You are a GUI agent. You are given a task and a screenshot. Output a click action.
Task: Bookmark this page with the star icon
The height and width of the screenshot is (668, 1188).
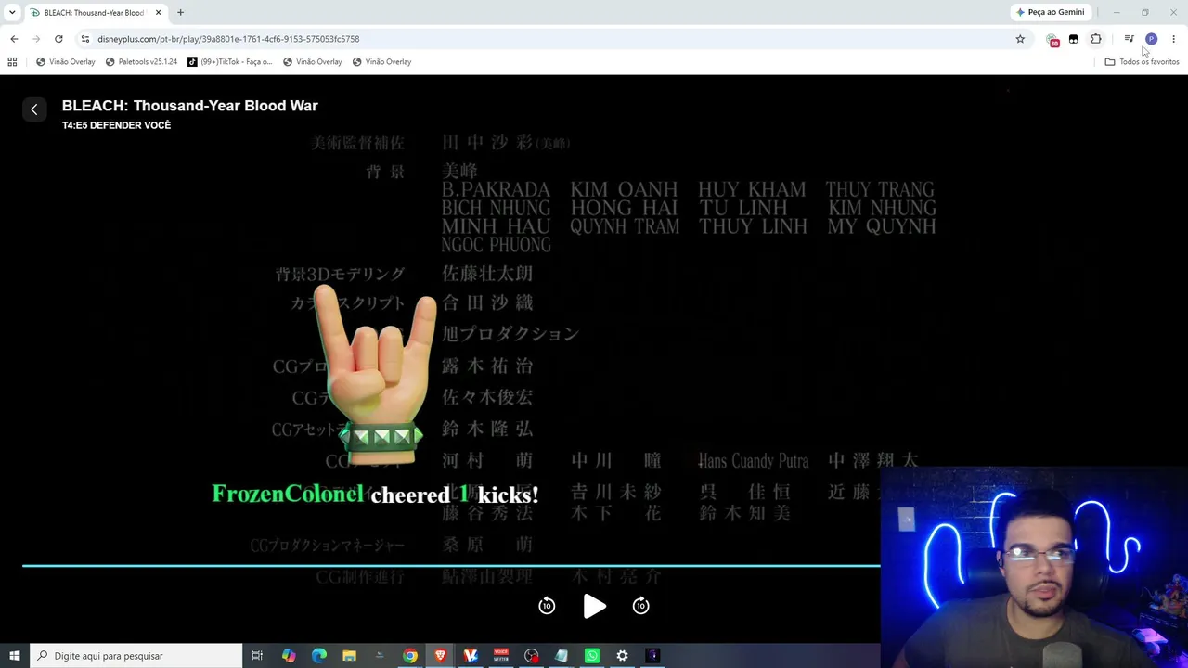coord(1020,39)
